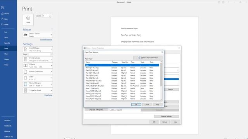Click Restore Defaults in Canon Properties

[166, 117]
